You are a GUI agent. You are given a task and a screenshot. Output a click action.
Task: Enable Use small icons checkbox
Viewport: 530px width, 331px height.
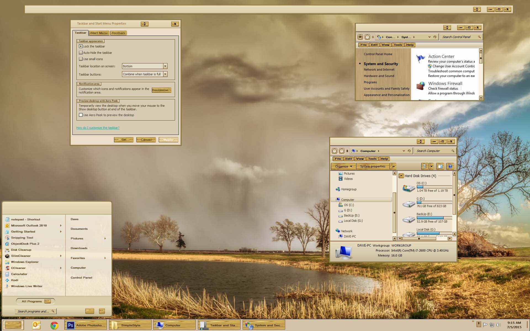point(81,59)
